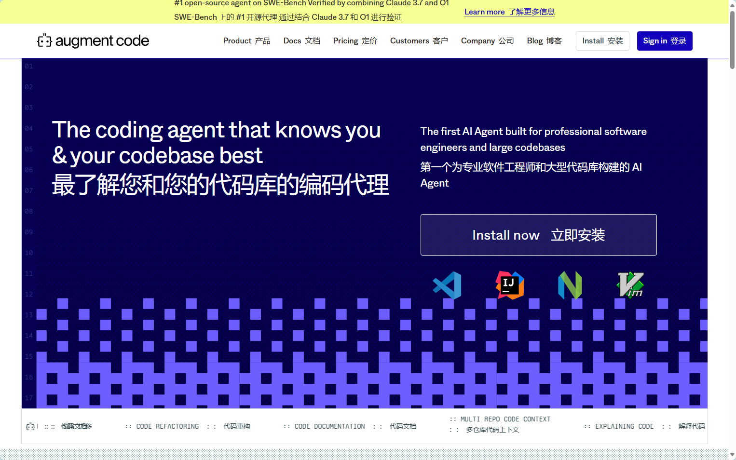Click MULTI REPO CODE CONTEXT text
This screenshot has width=736, height=460.
[505, 419]
